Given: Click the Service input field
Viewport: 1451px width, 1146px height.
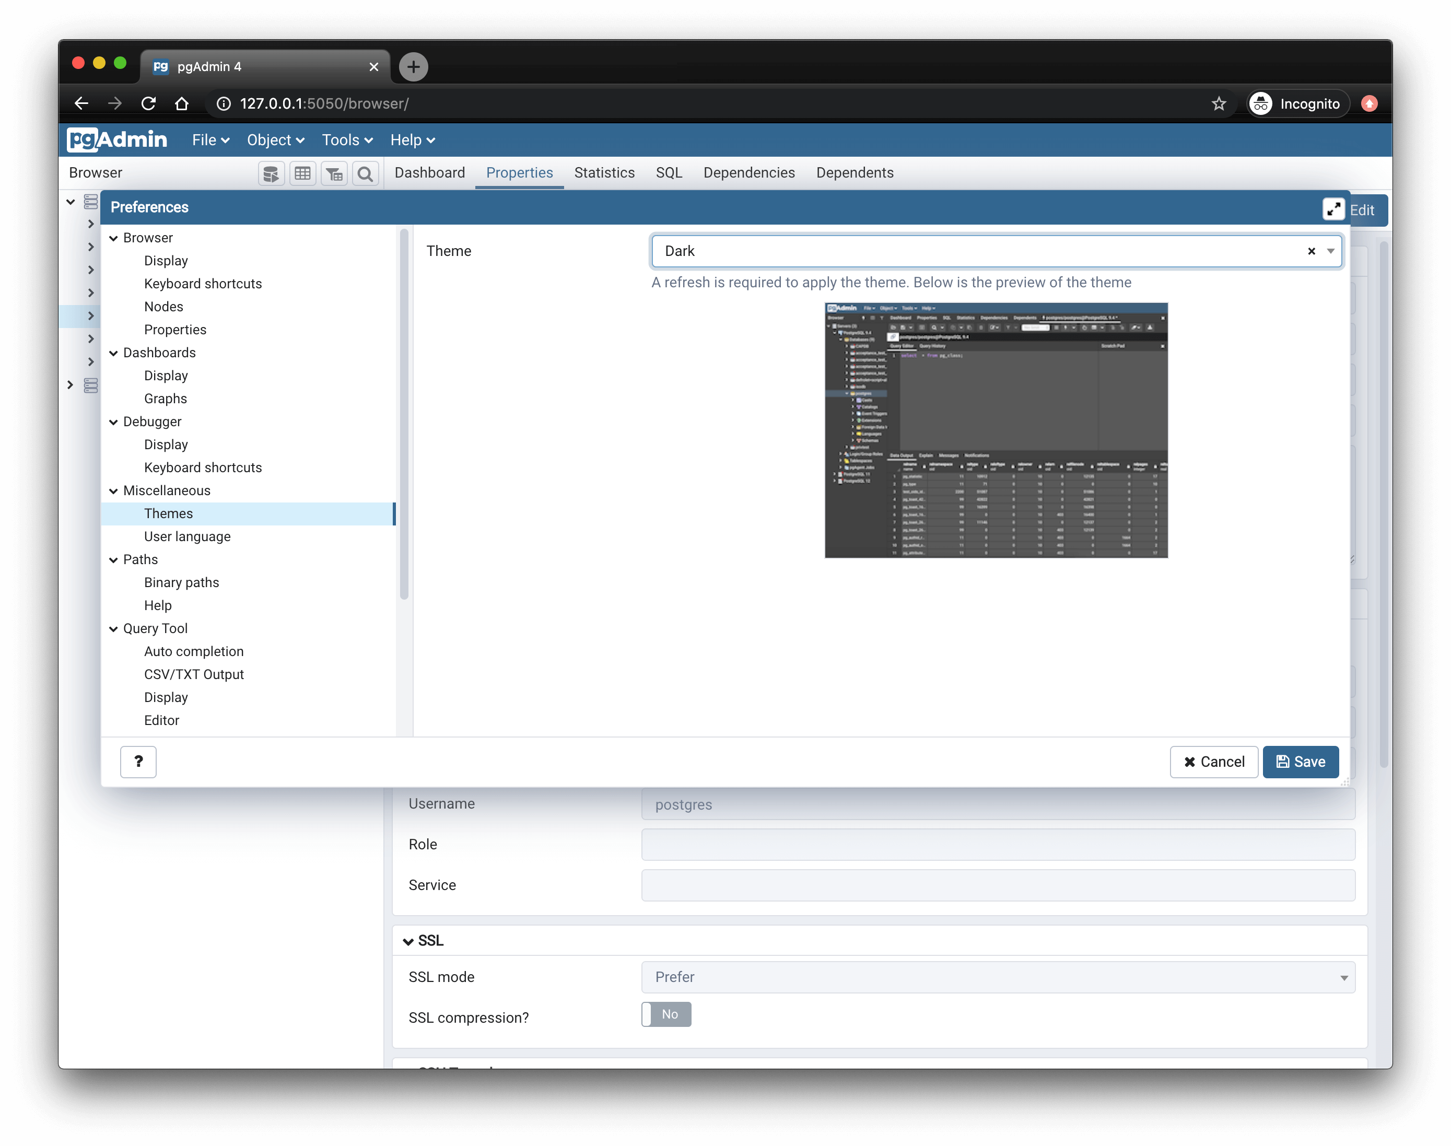Looking at the screenshot, I should 998,886.
